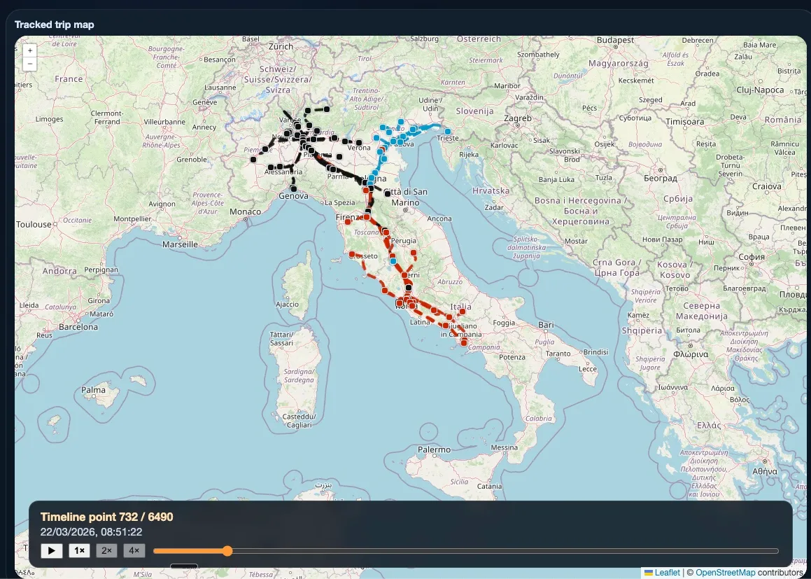Click the red marker at Firenze
The image size is (811, 579).
tap(366, 217)
